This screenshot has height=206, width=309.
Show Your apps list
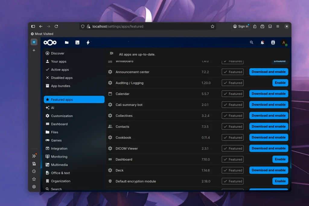coord(74,61)
